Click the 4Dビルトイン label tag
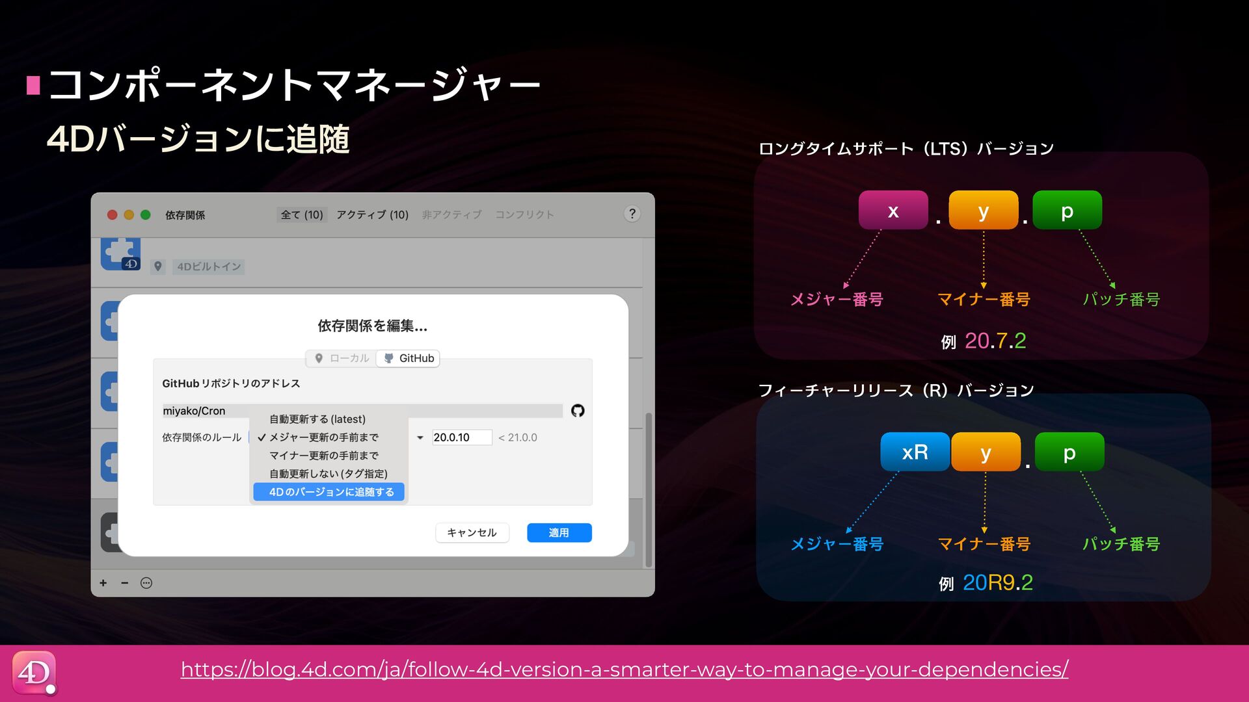 tap(209, 266)
